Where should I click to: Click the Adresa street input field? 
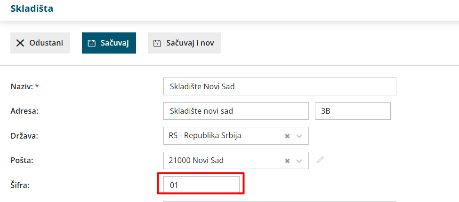(236, 111)
